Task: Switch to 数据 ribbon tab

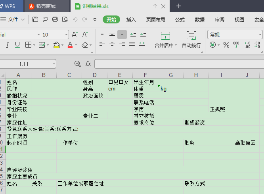Action: point(200,19)
